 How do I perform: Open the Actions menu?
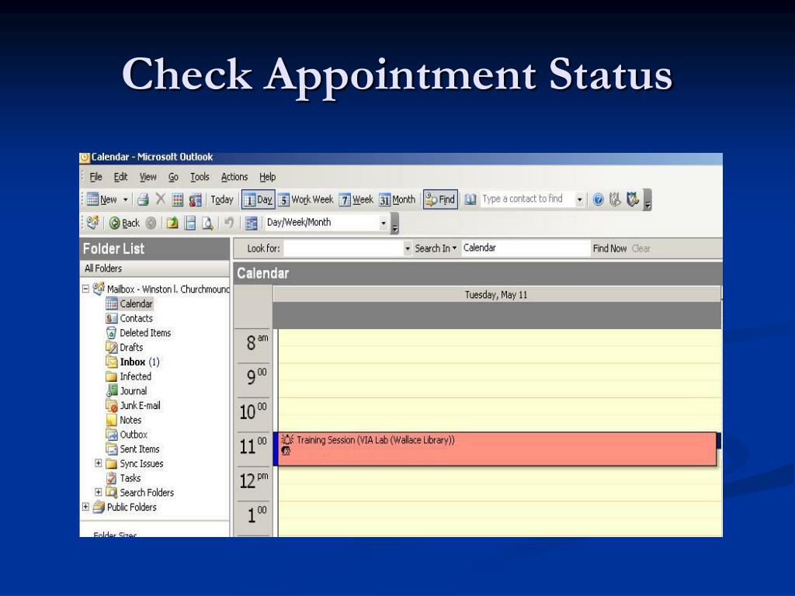pos(234,177)
